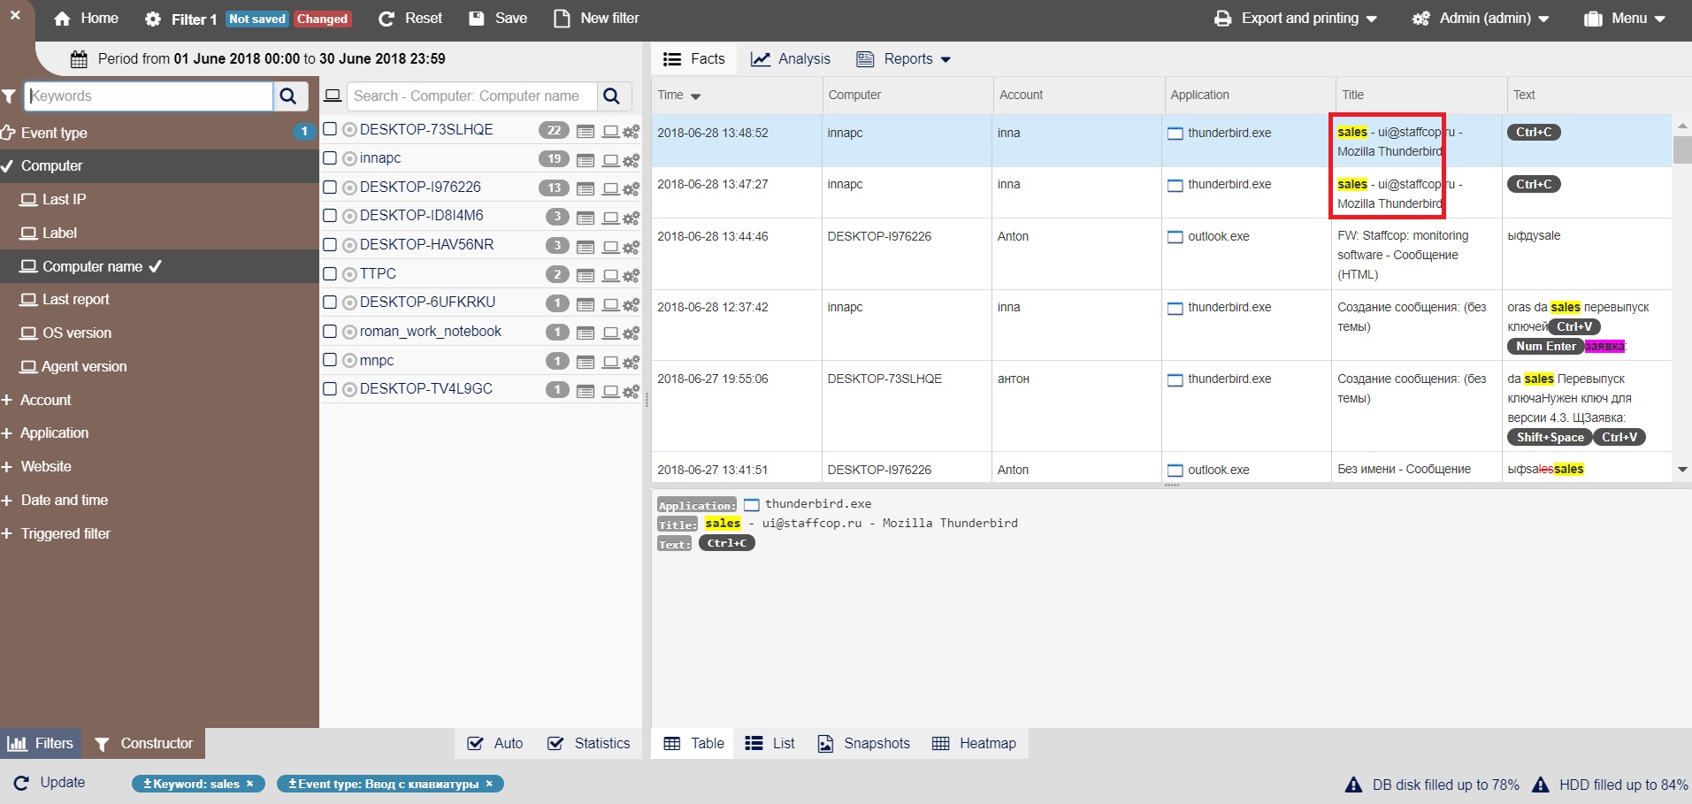Toggle the Auto checkbox
The image size is (1692, 804).
coord(476,743)
